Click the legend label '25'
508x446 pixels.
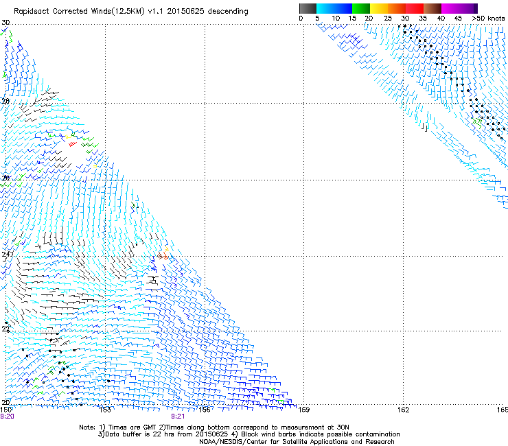click(388, 19)
